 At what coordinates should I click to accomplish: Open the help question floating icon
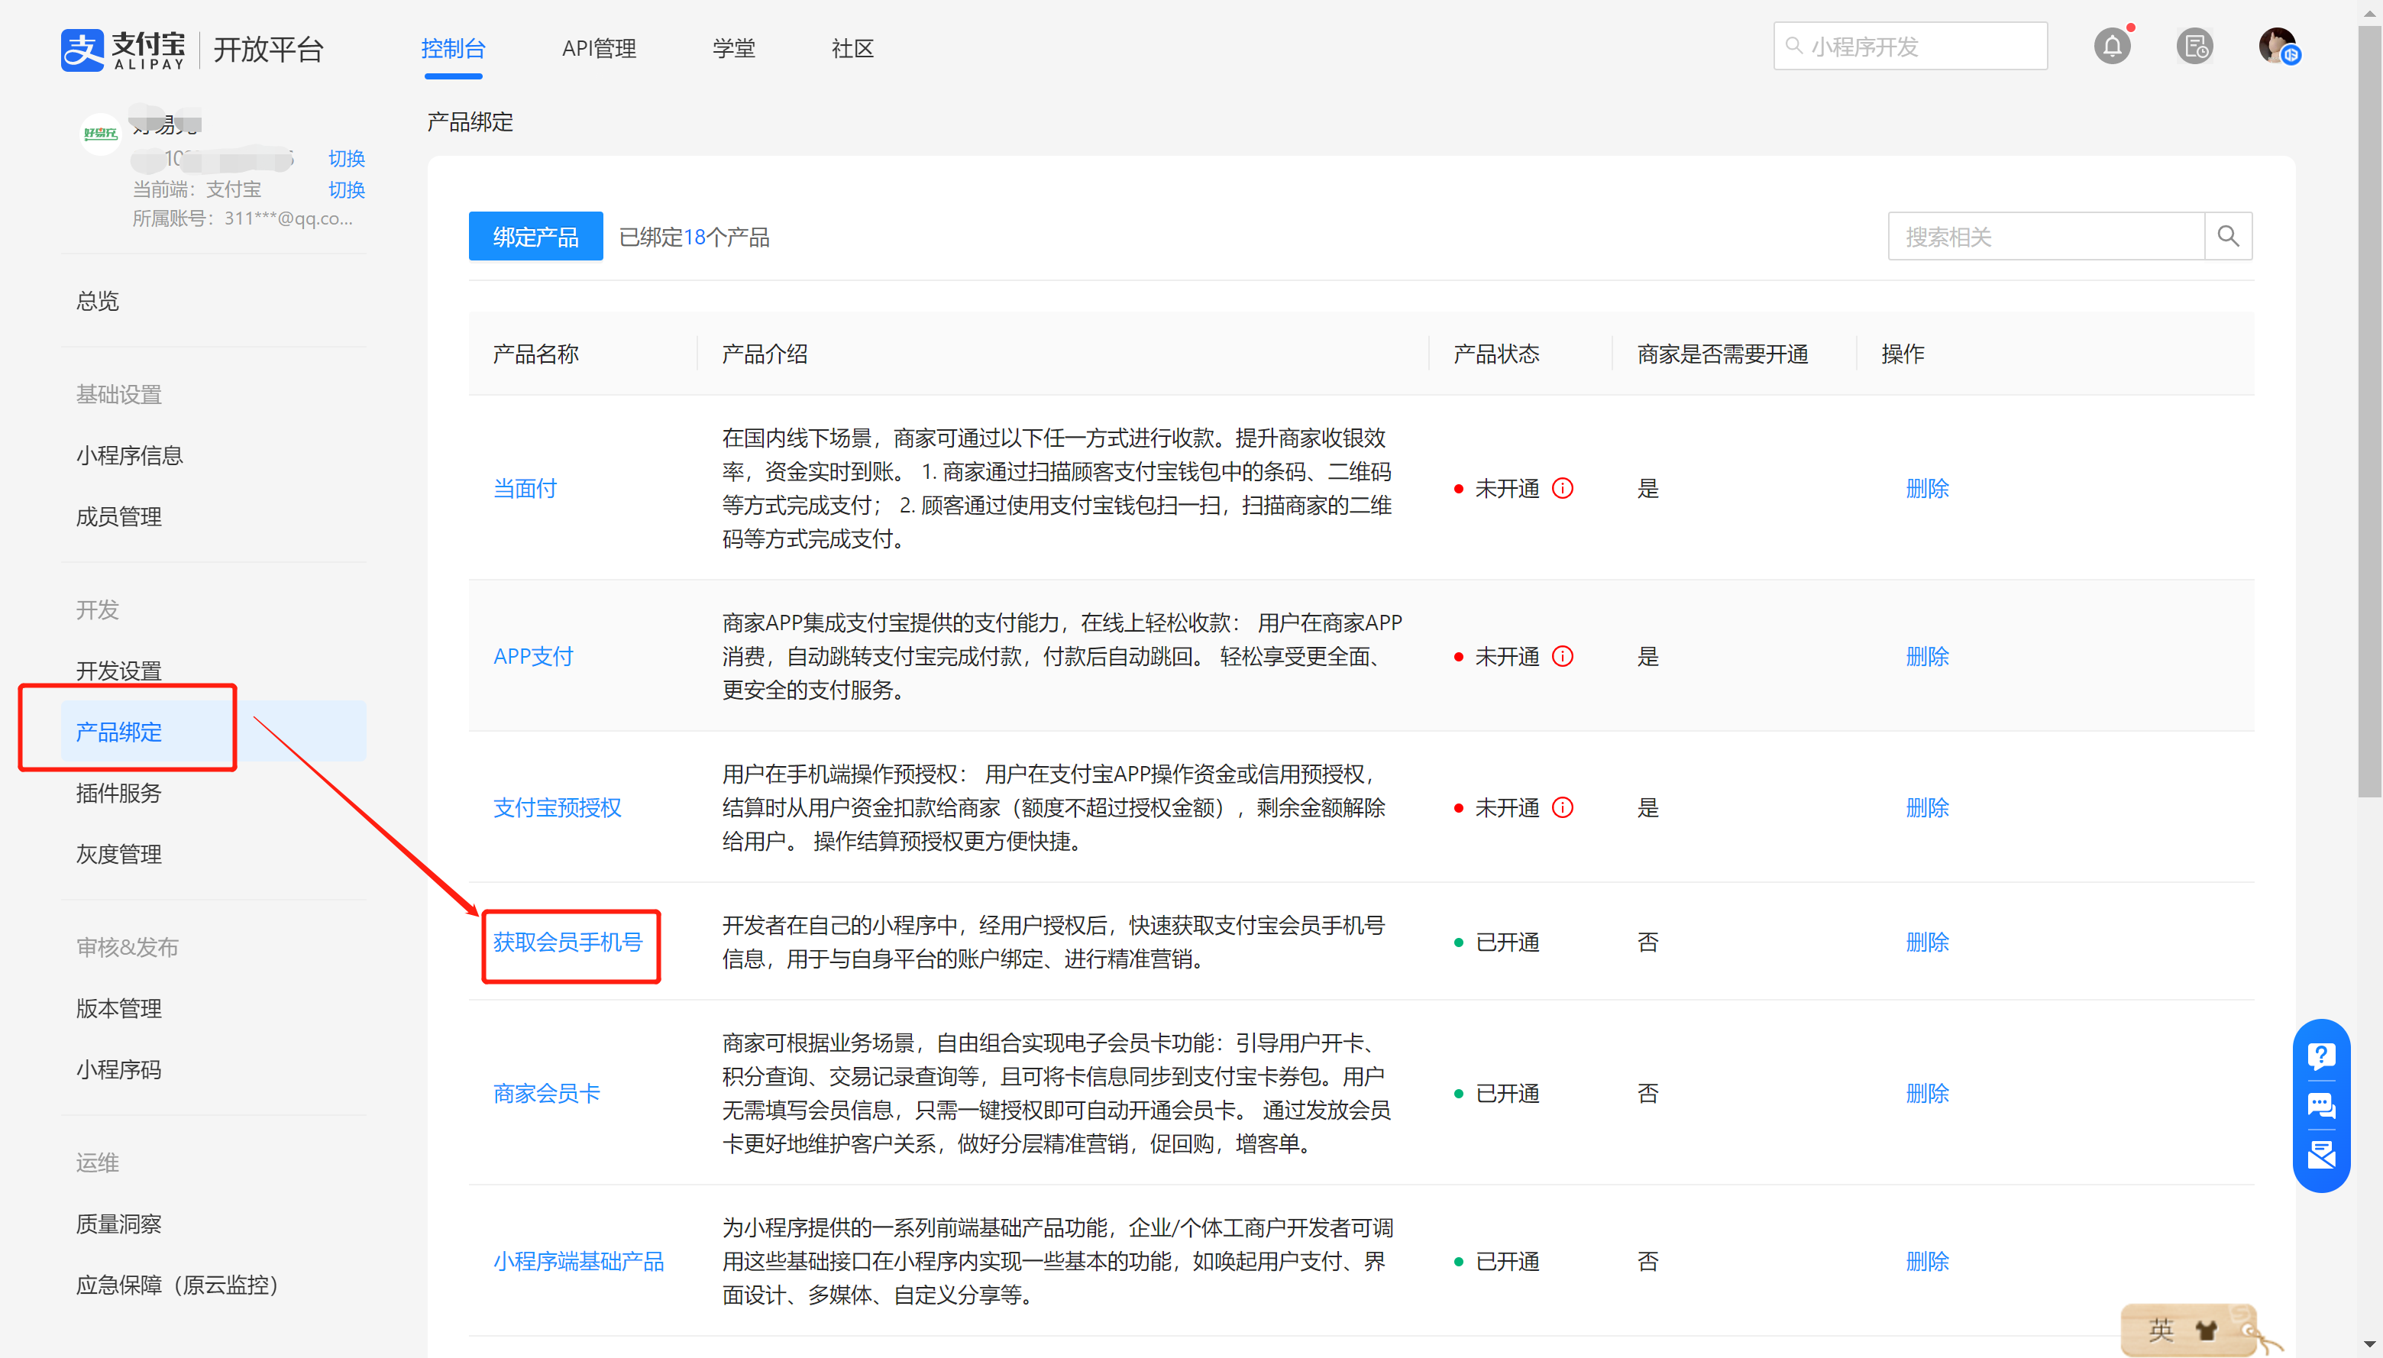pyautogui.click(x=2320, y=1056)
